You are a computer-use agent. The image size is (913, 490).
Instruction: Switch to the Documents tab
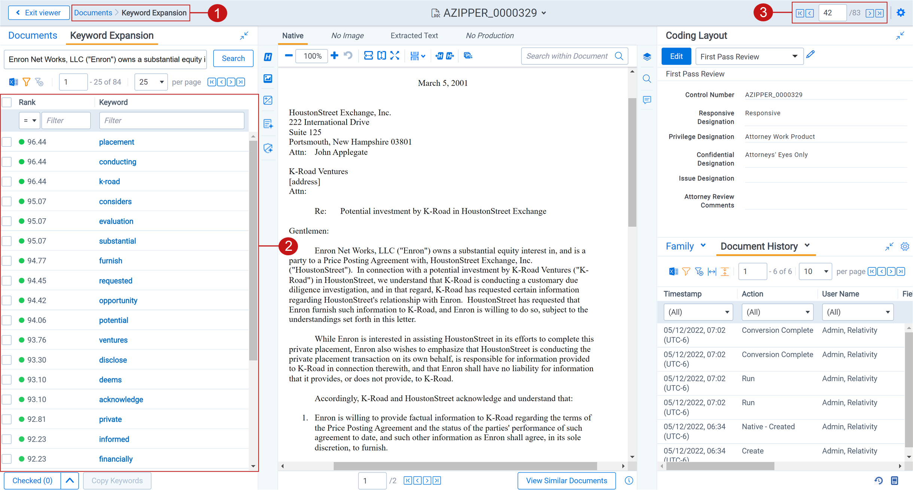[33, 36]
